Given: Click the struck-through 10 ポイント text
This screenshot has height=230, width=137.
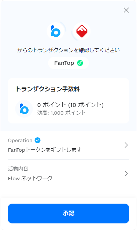Looking at the screenshot, I should (x=86, y=105).
